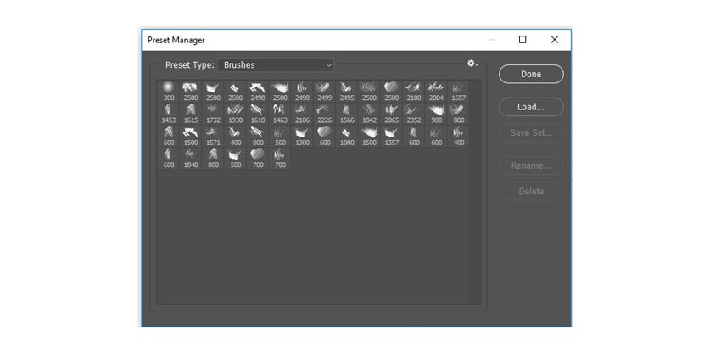Click the grayed-out Save Set... button
Screen dimensions: 721x347
pos(531,133)
